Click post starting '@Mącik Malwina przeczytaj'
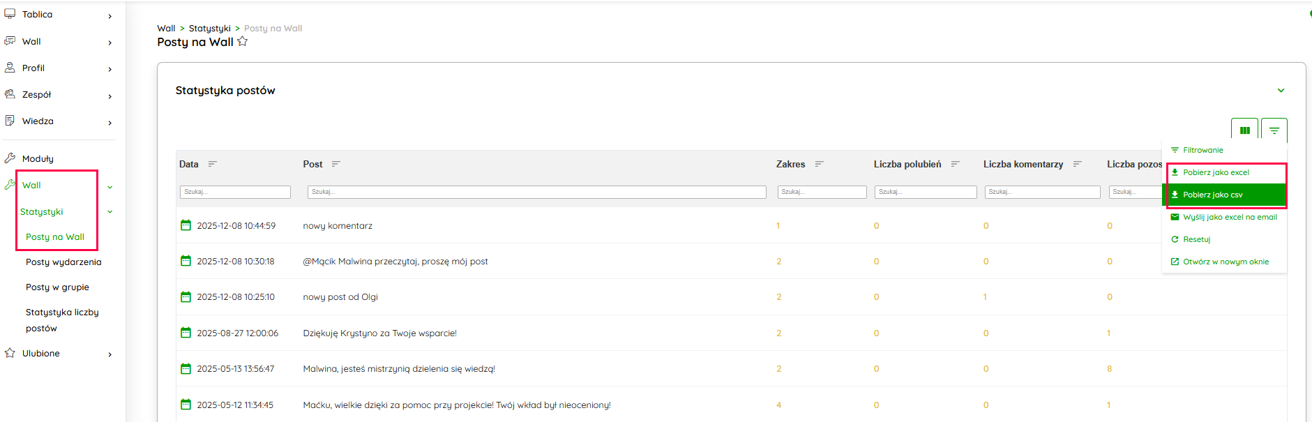This screenshot has width=1312, height=422. 395,262
